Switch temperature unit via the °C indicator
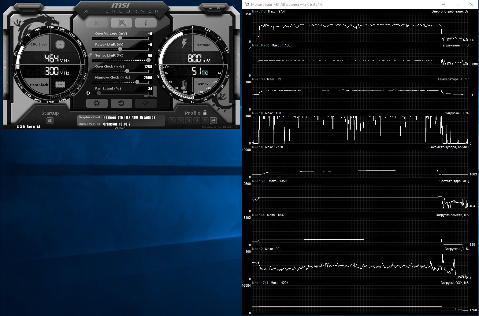The height and width of the screenshot is (316, 479). click(205, 73)
